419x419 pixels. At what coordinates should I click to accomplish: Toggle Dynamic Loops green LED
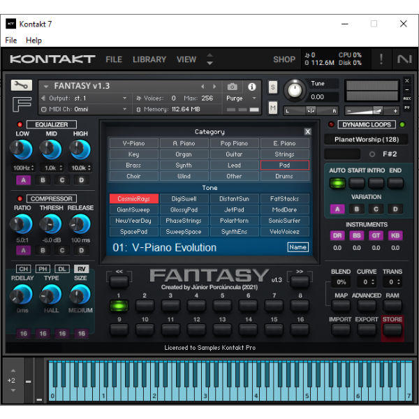pos(402,124)
